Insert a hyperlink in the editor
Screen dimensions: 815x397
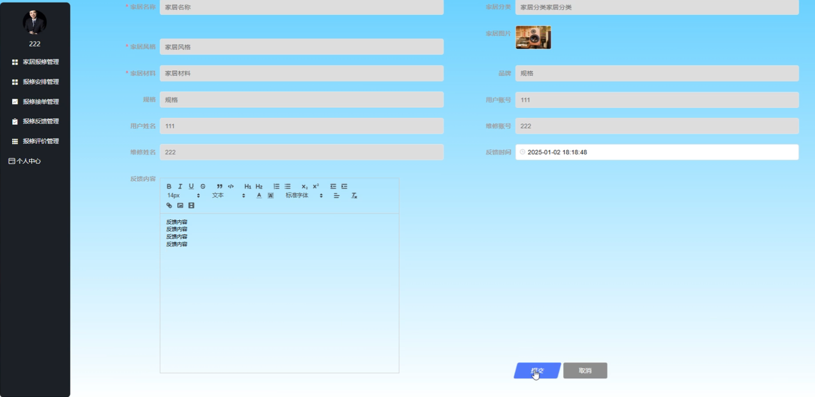169,205
